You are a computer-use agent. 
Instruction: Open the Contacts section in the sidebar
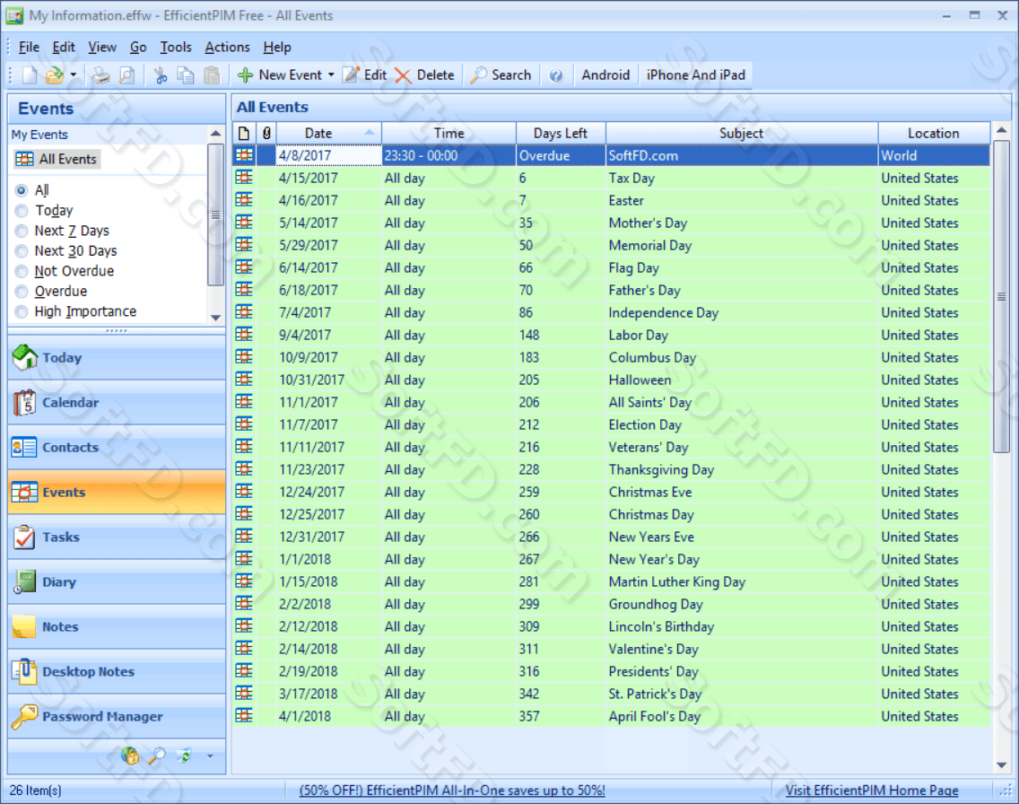coord(117,447)
